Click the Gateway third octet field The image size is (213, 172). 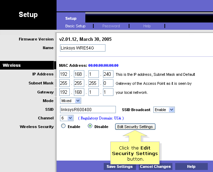[x=94, y=92]
